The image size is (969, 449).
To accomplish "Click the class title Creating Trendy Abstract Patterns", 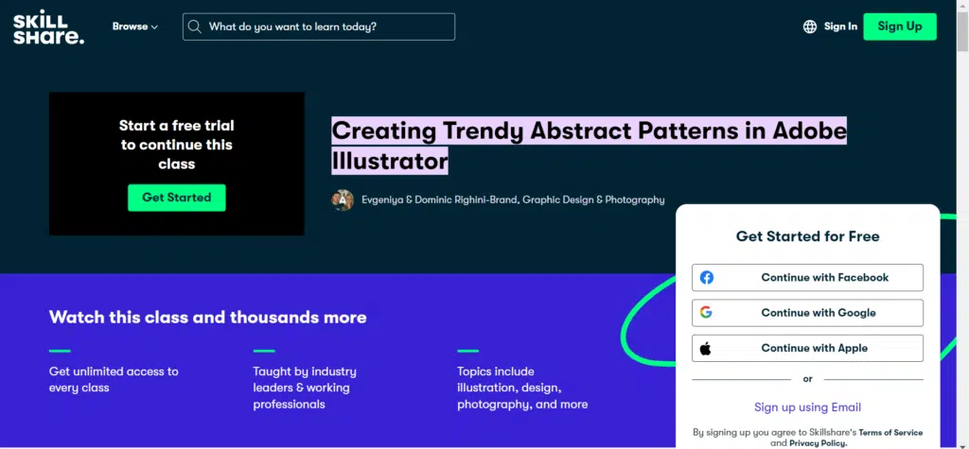I will click(x=589, y=146).
